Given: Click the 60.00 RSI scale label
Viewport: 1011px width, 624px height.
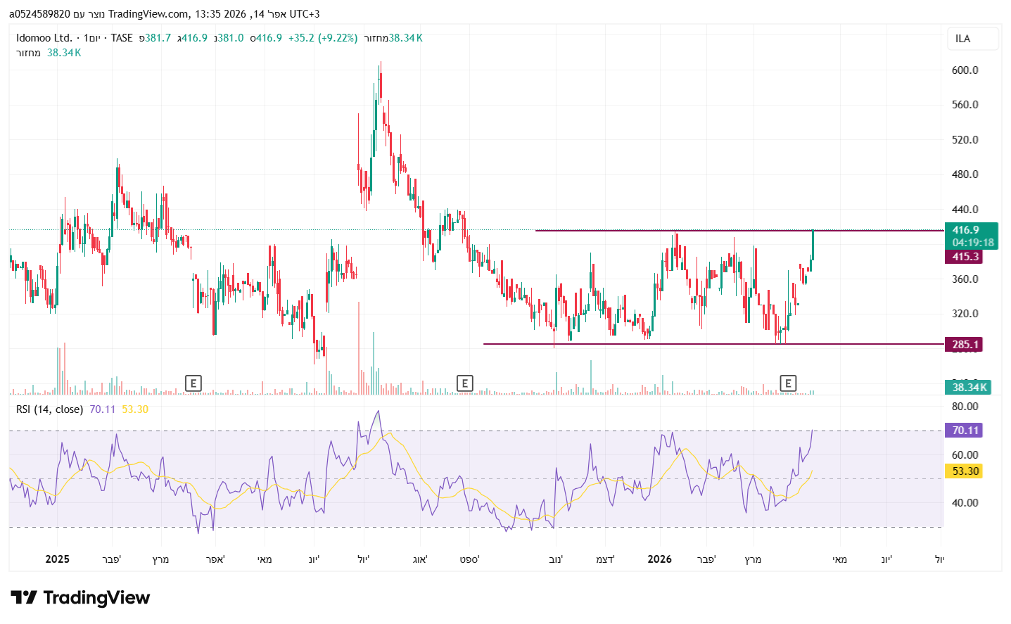Looking at the screenshot, I should coord(965,455).
